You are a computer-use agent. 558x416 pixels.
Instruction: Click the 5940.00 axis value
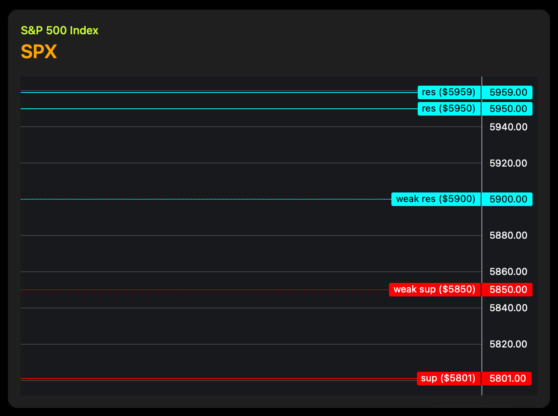coord(509,127)
